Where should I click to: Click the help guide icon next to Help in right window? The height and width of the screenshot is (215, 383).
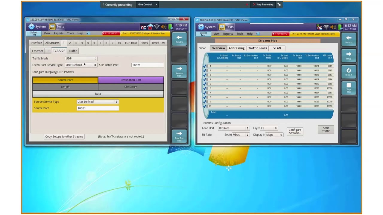258,34
